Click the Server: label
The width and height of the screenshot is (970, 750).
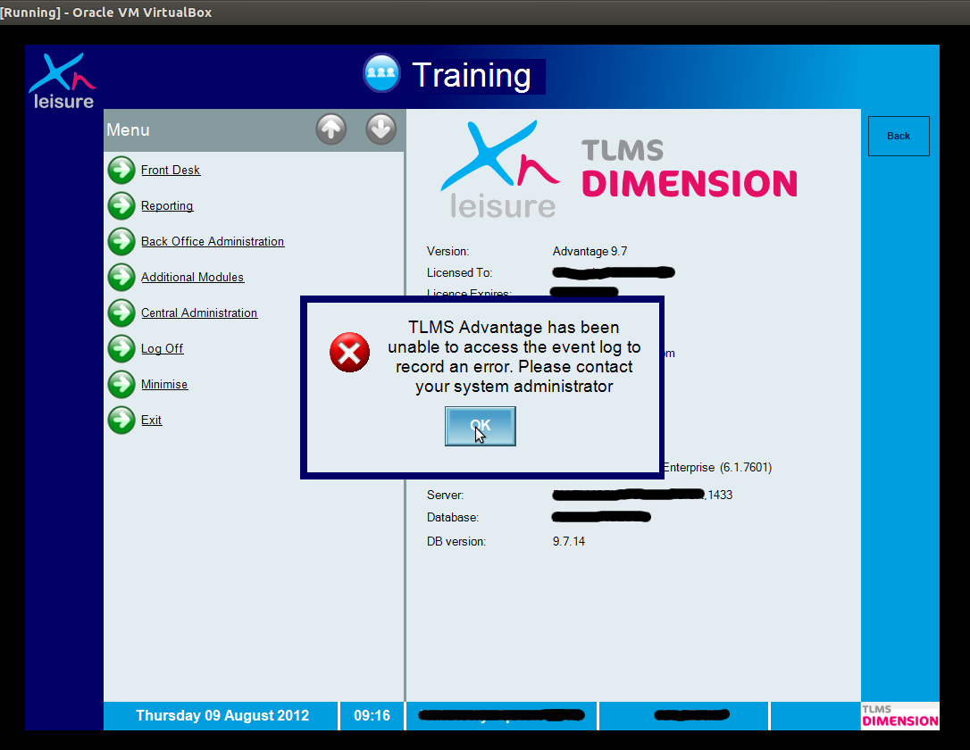pos(446,496)
